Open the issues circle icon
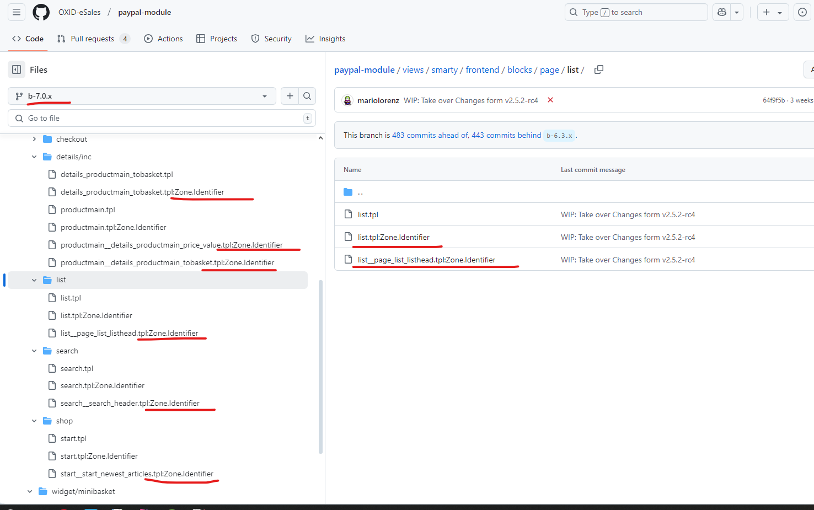Screen dimensions: 814x510 click(x=802, y=12)
